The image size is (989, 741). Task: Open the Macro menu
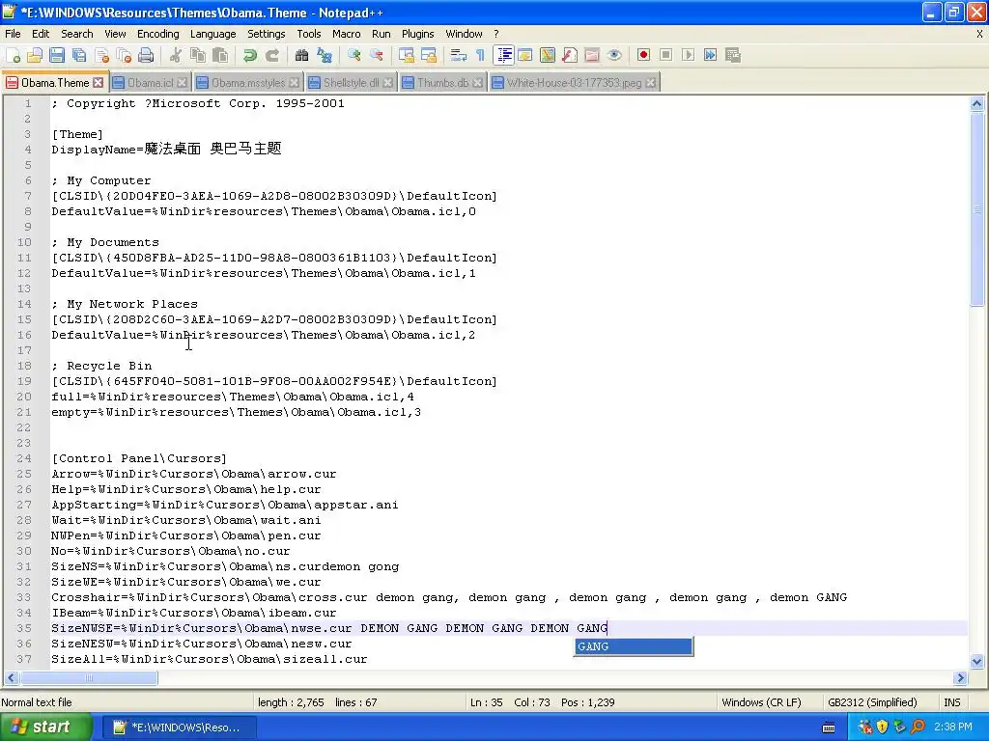[x=347, y=34]
